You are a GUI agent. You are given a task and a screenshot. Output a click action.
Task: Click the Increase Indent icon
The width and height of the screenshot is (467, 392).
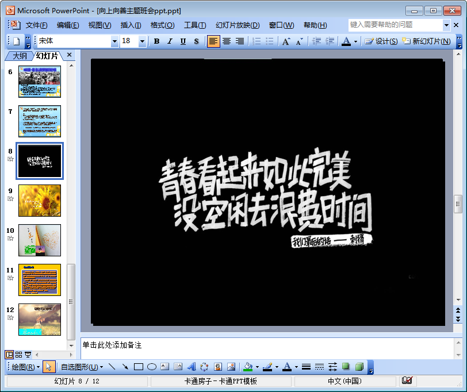[330, 41]
